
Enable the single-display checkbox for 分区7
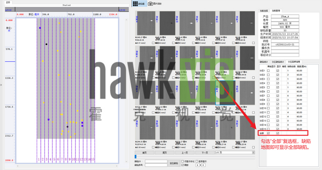[268, 96]
